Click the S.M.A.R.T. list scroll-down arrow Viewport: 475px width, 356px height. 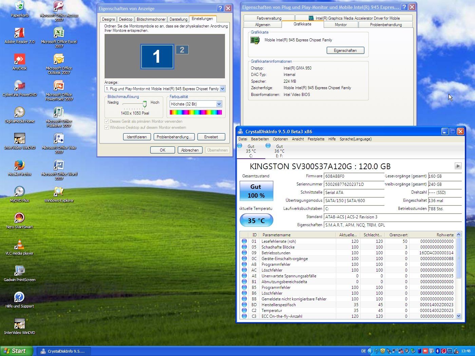click(x=459, y=316)
